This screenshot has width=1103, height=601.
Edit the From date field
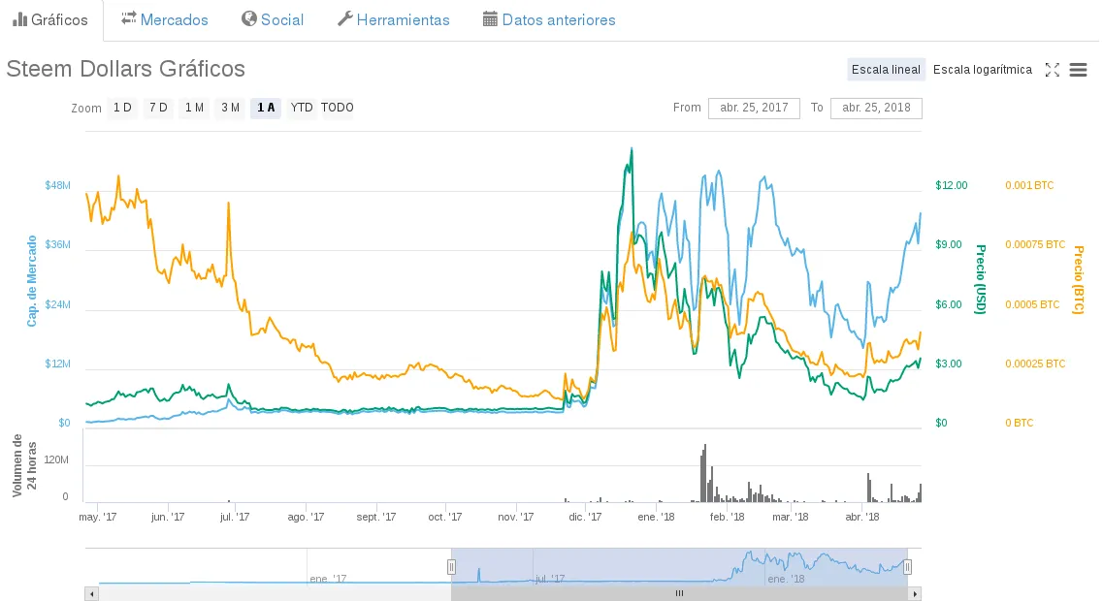click(754, 109)
